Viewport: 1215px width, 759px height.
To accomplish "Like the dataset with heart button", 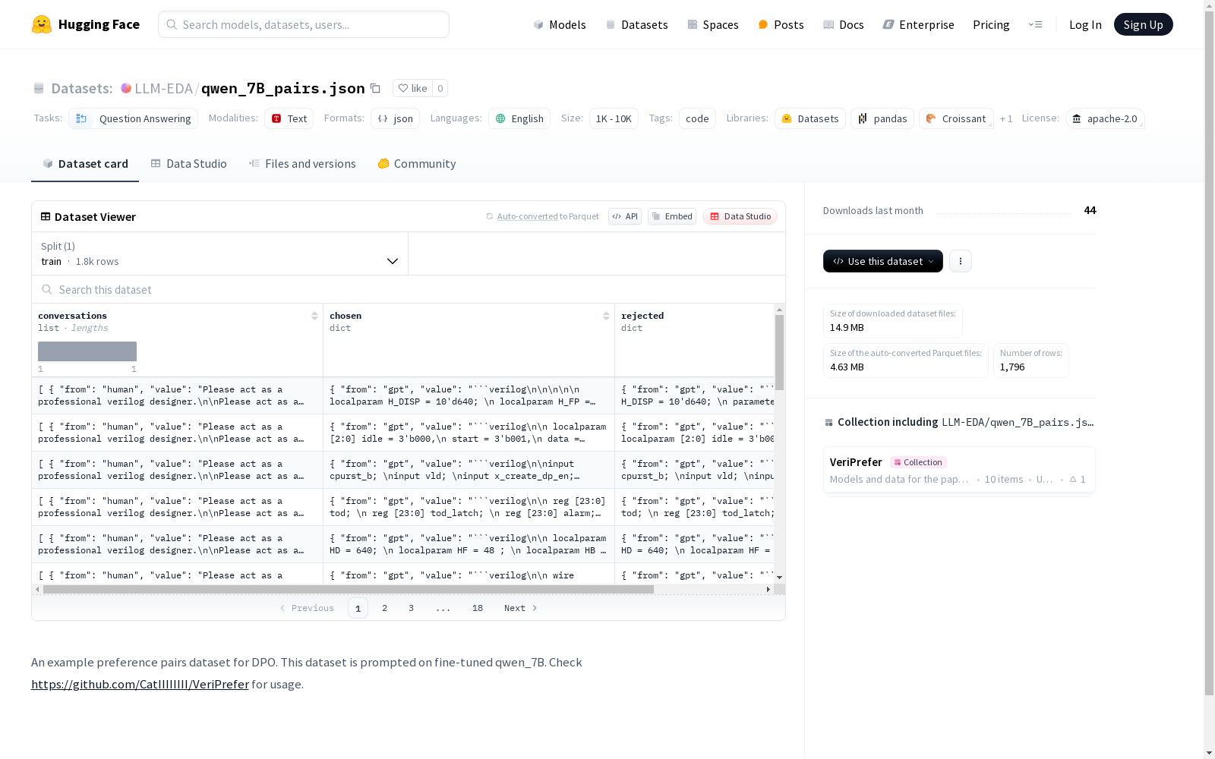I will tap(413, 88).
